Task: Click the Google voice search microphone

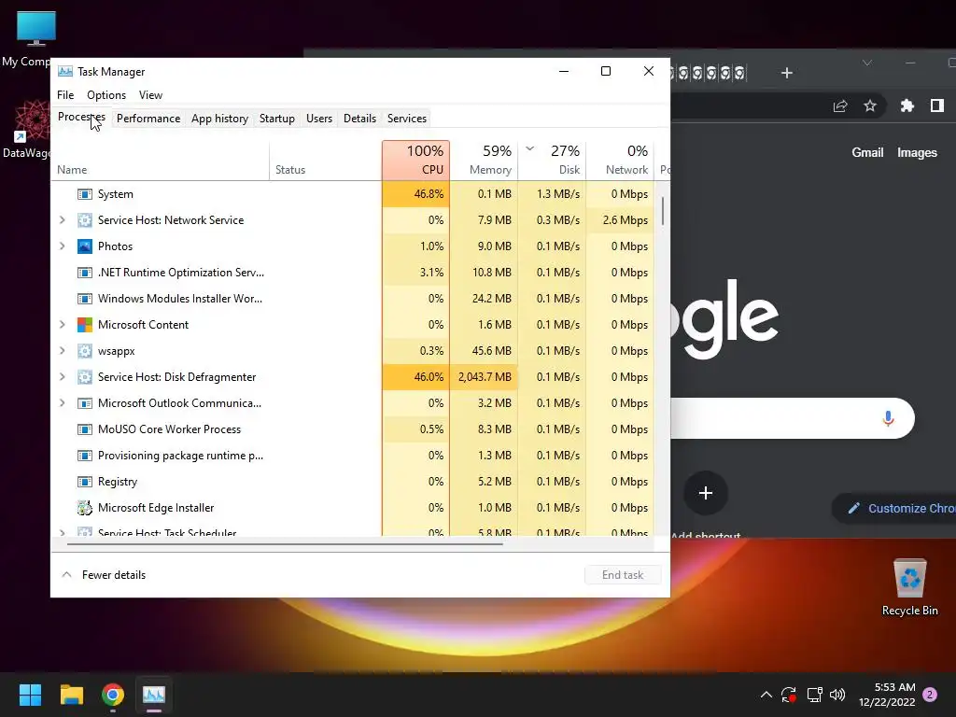Action: (x=889, y=418)
